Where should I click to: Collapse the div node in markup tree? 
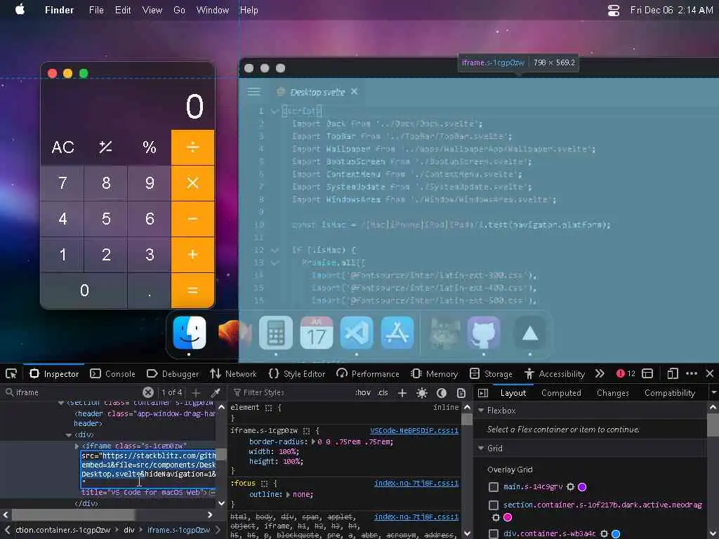68,434
